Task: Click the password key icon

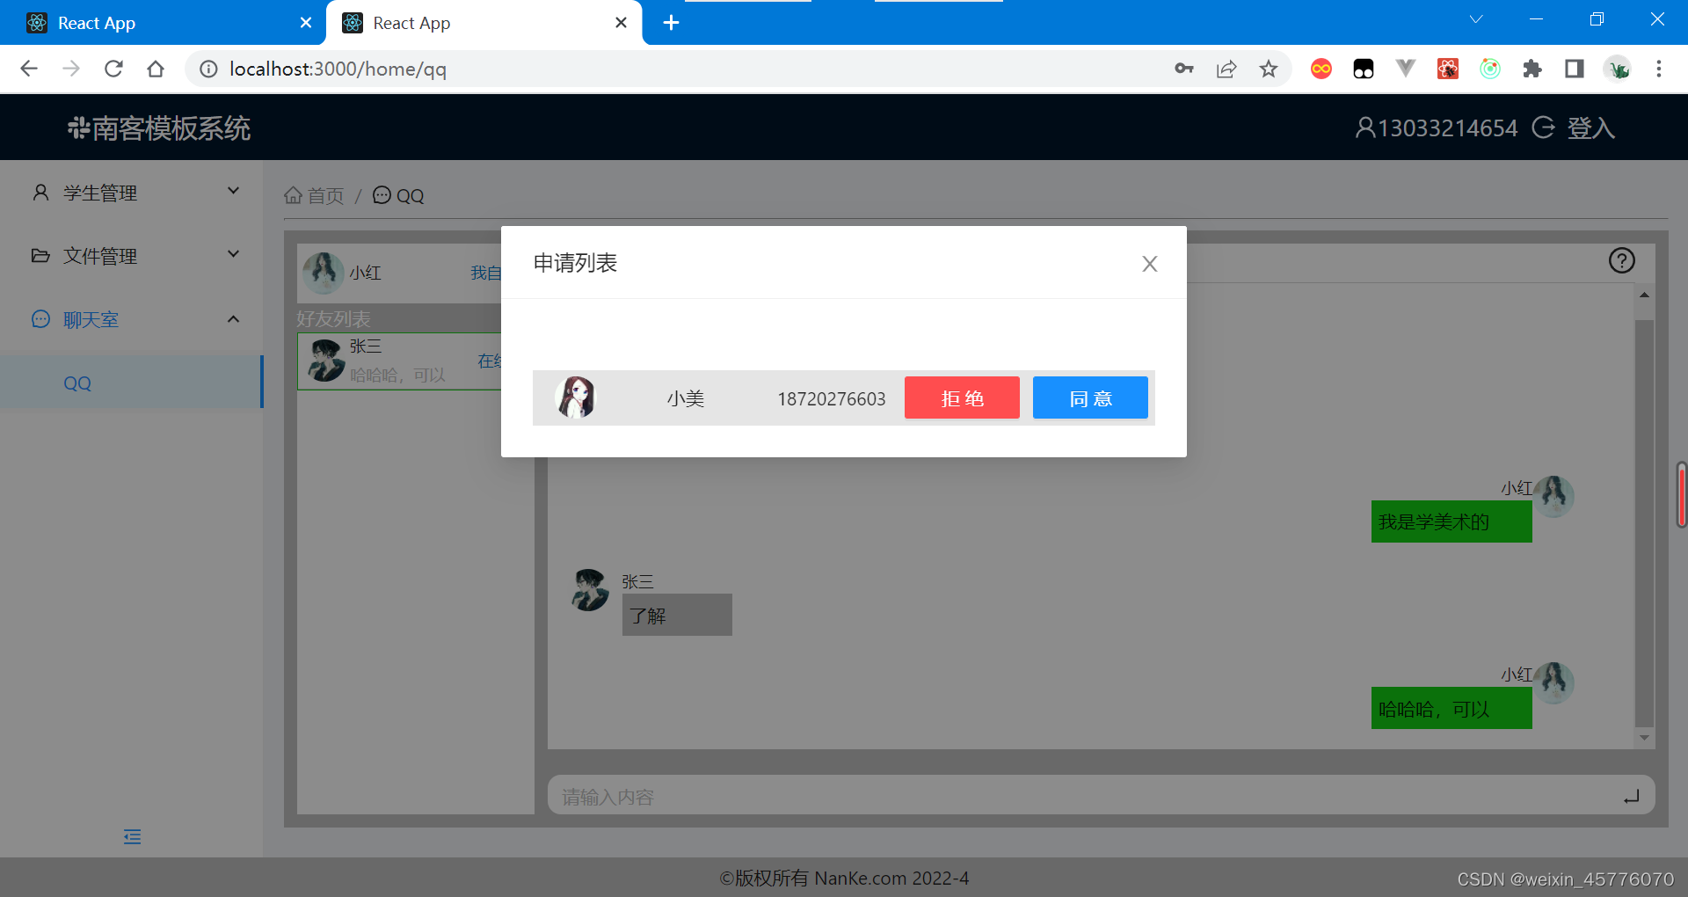Action: coord(1184,69)
